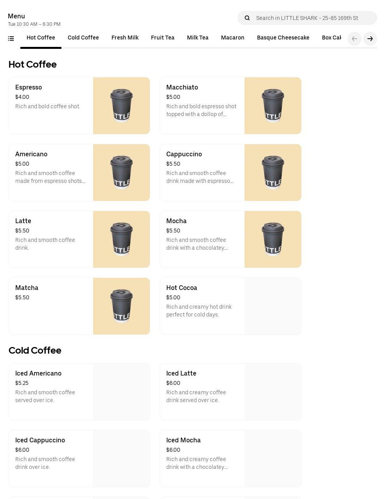Choose the Mocha item
Image resolution: width=385 pixels, height=499 pixels.
pos(230,240)
